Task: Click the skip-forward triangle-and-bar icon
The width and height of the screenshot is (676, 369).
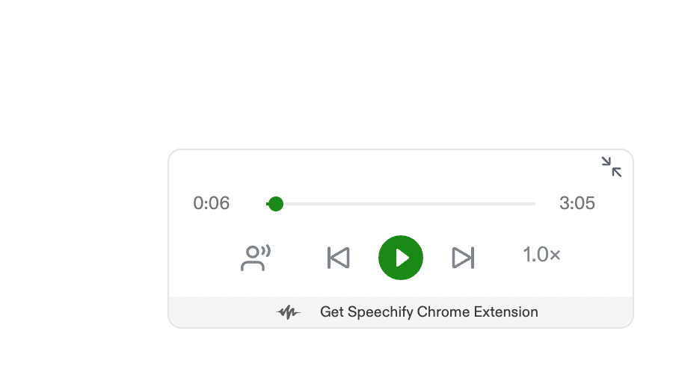Action: [x=463, y=258]
